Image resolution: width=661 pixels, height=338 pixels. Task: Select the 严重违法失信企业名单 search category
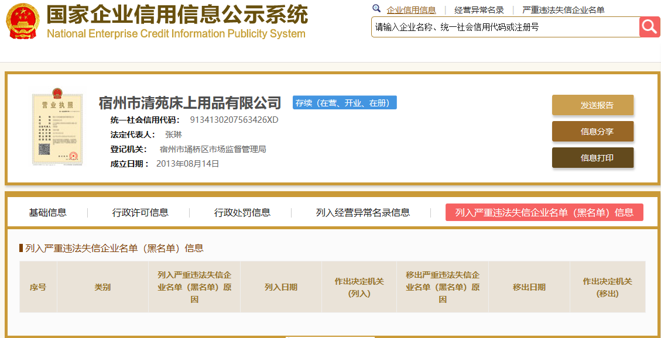point(563,10)
